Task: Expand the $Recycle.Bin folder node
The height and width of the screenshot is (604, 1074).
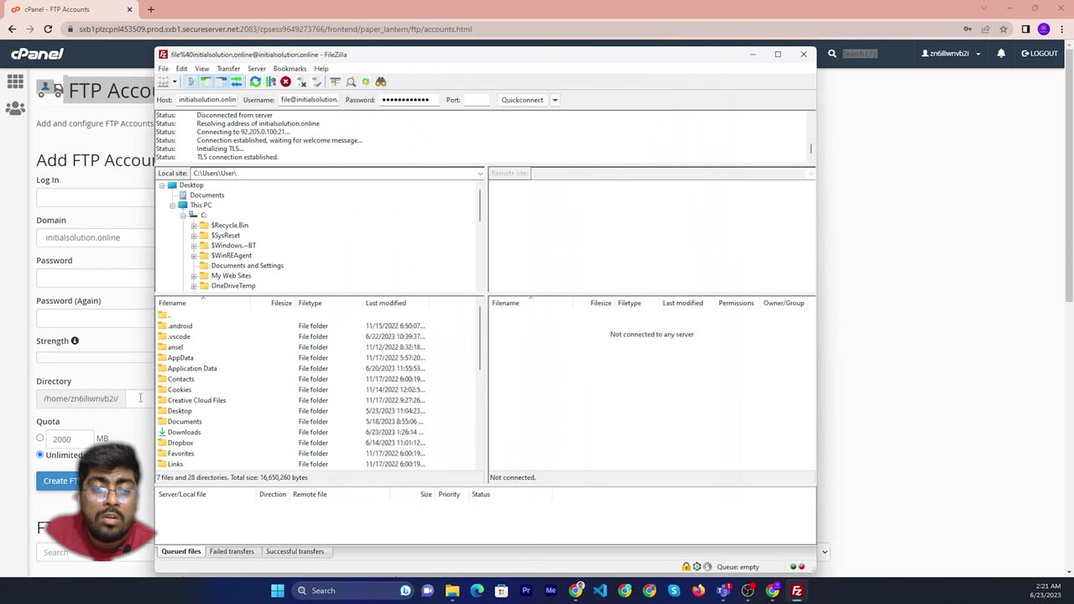Action: (194, 226)
